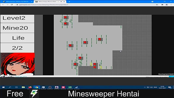Close the first Minesweeper Hentai tab

coord(32,2)
